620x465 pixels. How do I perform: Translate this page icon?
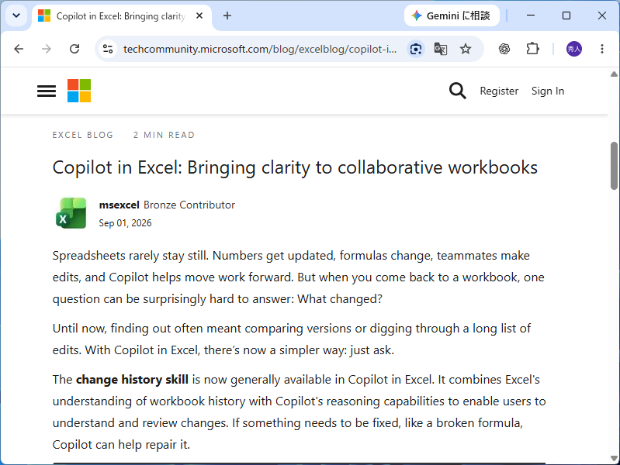click(441, 49)
